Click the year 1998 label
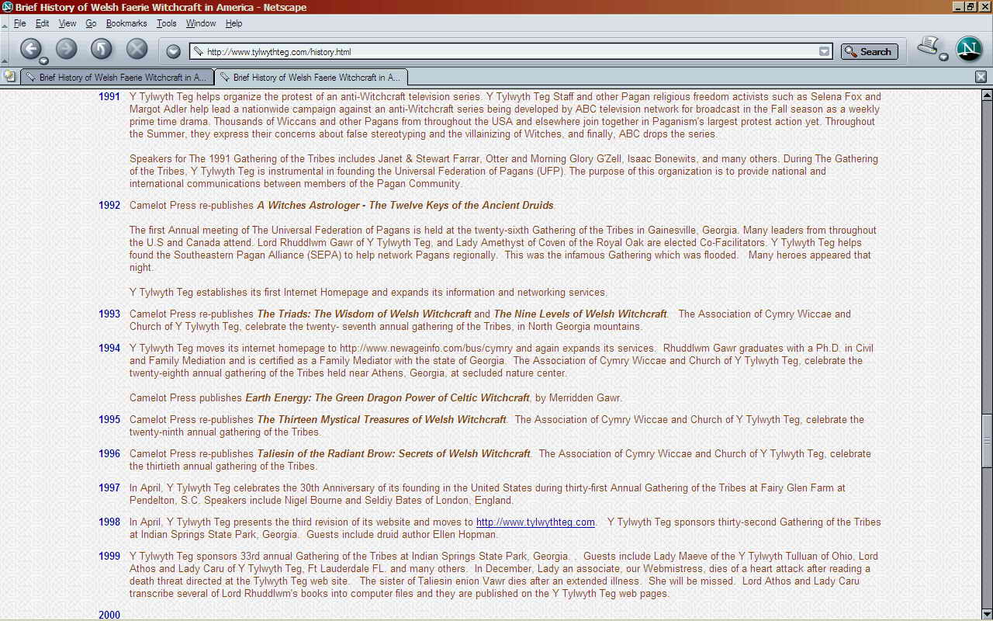 tap(109, 522)
